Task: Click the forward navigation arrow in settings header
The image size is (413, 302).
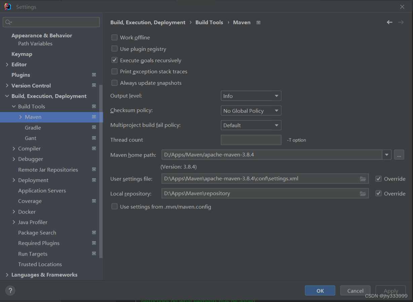Action: 401,22
